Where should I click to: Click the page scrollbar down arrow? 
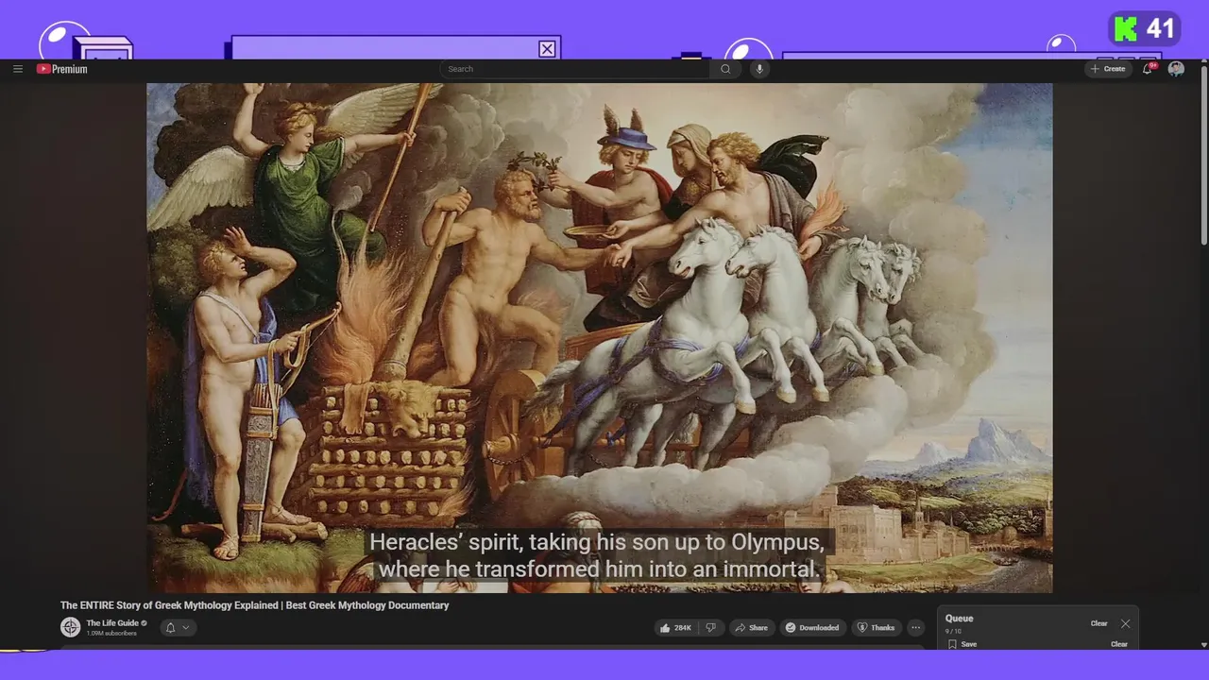pyautogui.click(x=1203, y=644)
